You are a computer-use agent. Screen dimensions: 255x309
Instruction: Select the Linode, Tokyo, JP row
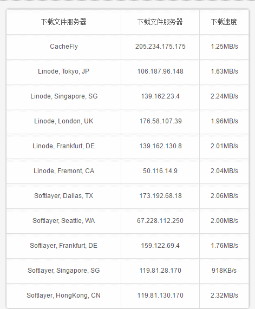pyautogui.click(x=127, y=71)
